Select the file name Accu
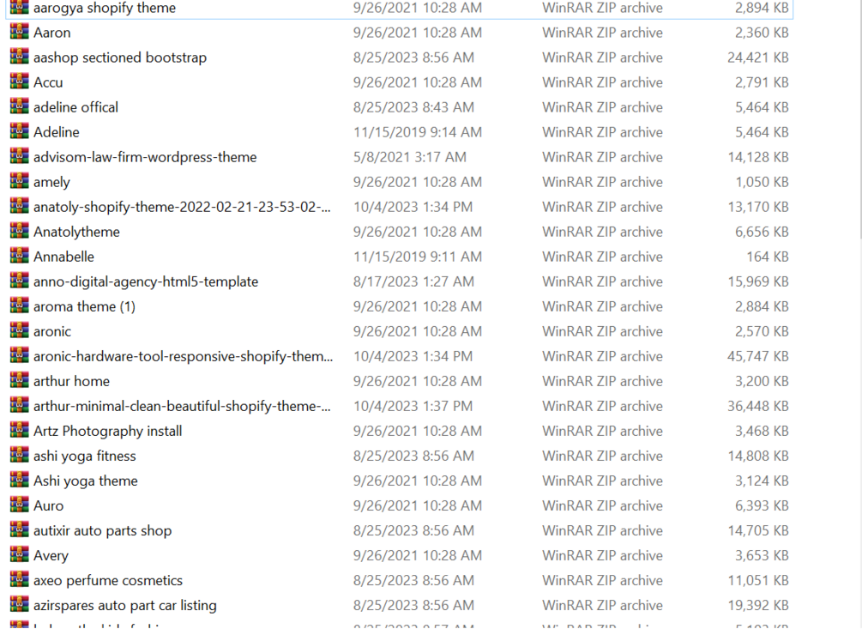862x635 pixels. [48, 82]
